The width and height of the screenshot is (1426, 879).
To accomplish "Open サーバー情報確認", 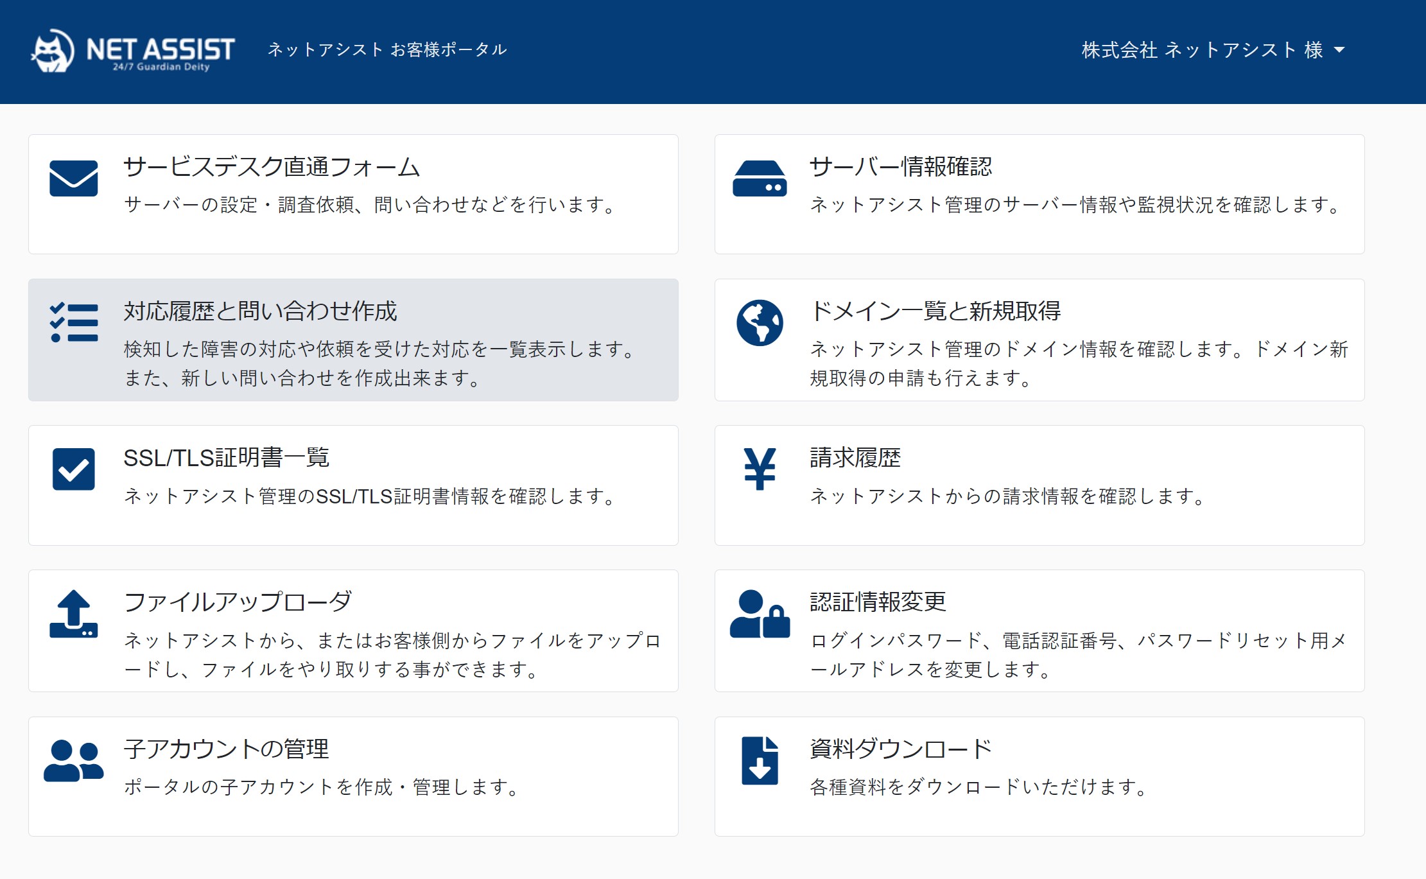I will coord(1039,194).
